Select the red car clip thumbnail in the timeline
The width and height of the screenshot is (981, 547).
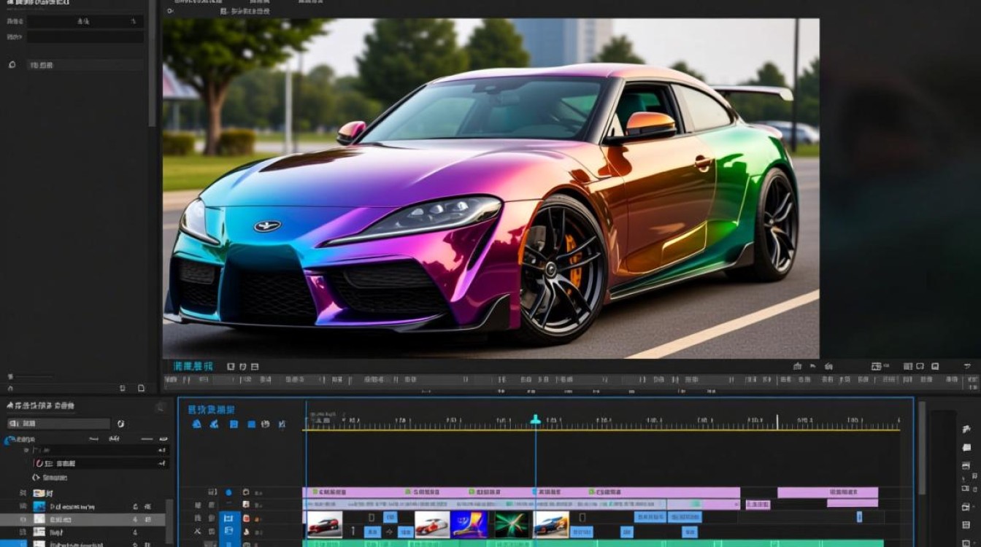324,524
